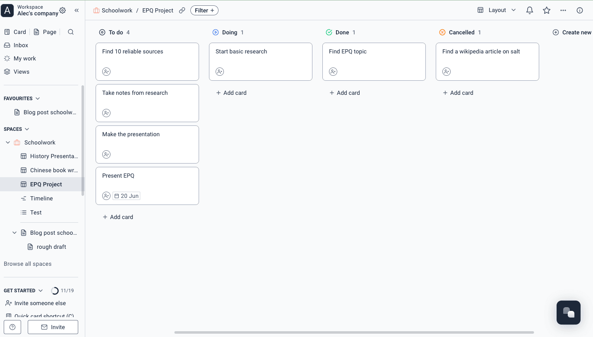Assign member on Find a wikipedia article card
This screenshot has height=337, width=593.
click(447, 72)
